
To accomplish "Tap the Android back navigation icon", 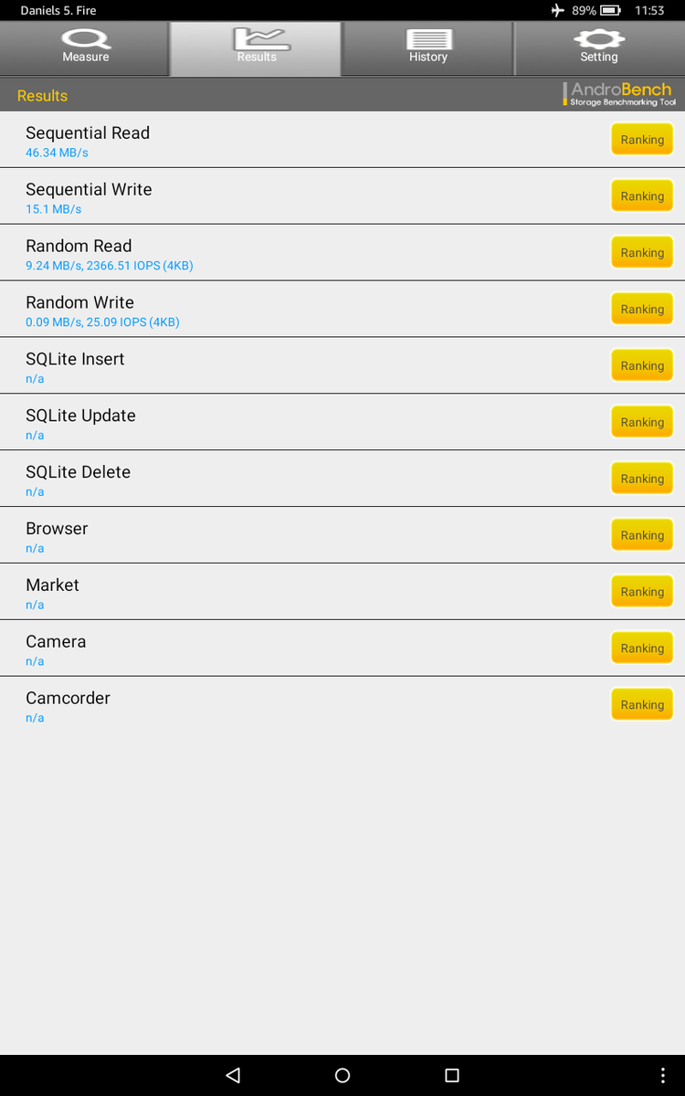I will pos(233,1075).
